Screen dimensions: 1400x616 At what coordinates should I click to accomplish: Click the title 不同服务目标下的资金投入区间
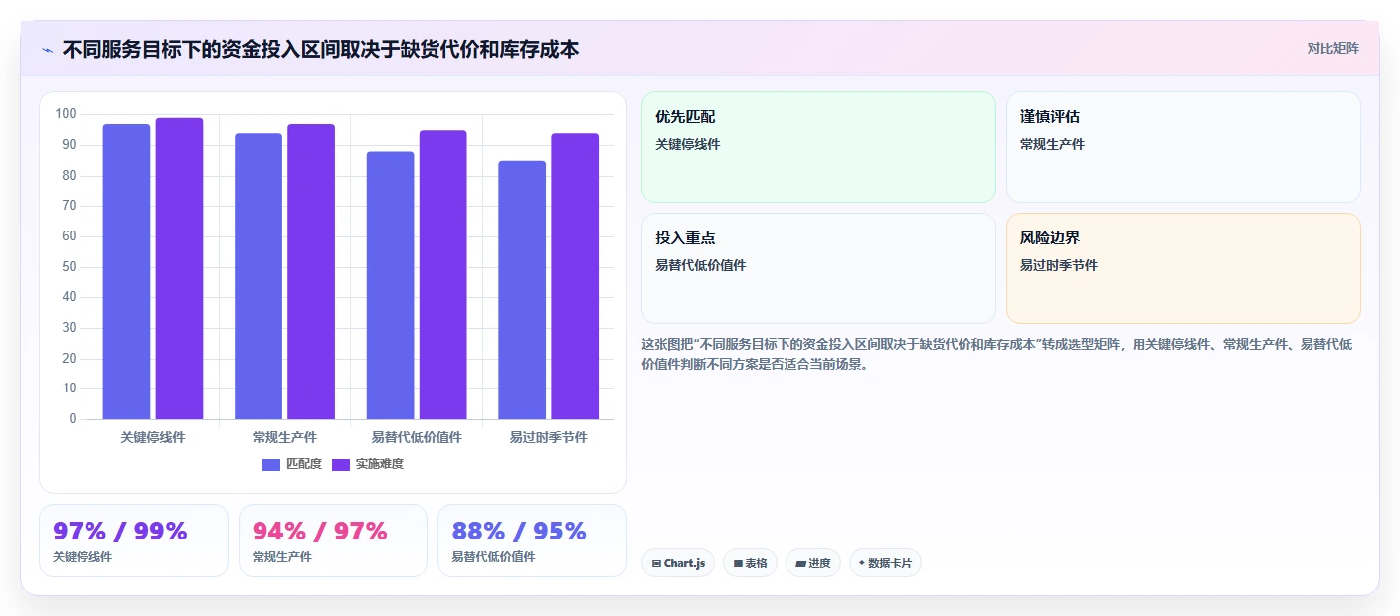(x=320, y=49)
